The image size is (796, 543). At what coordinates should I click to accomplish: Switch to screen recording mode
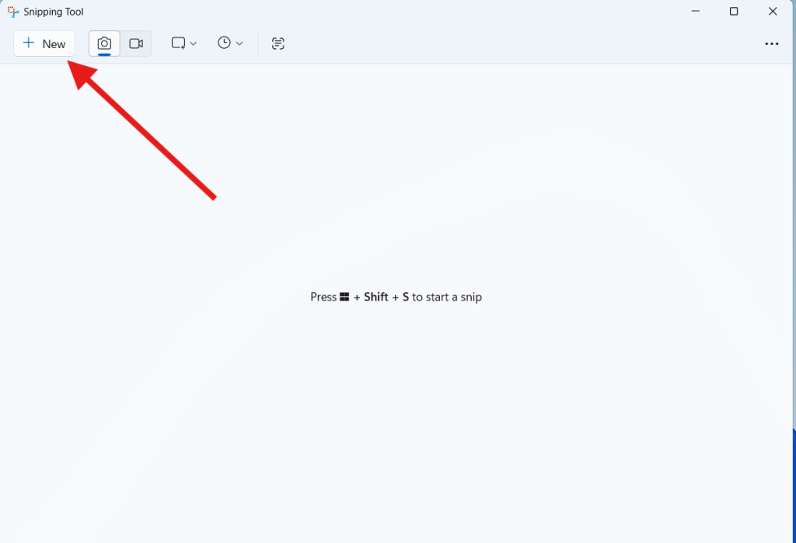pos(135,44)
